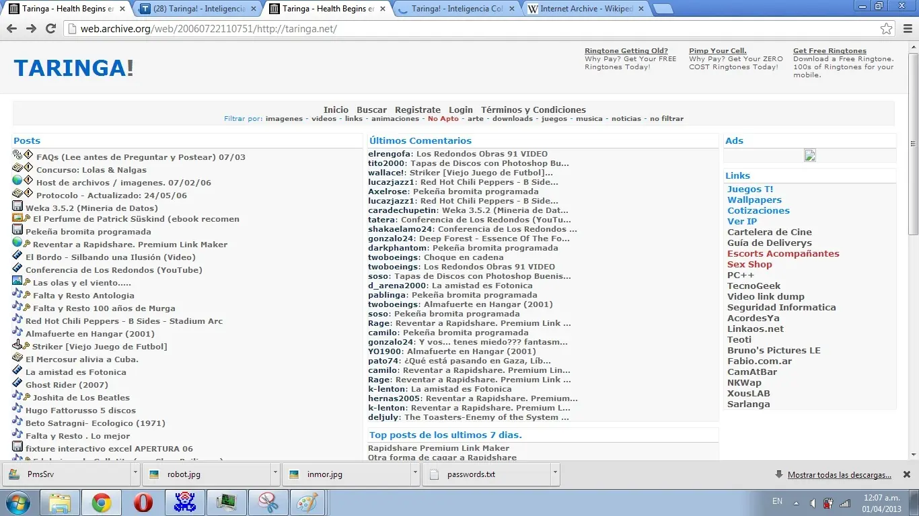Open Seguridad Informatica sidebar link

tap(782, 308)
